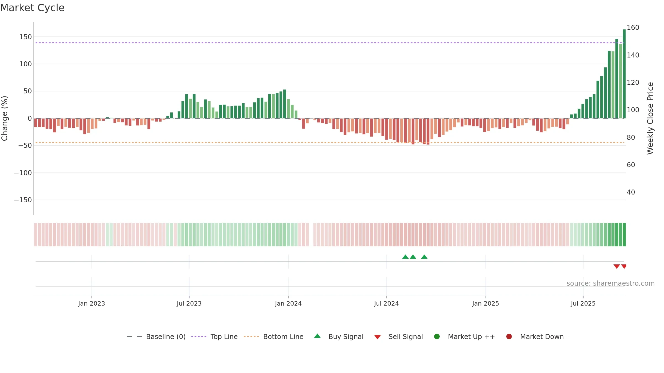Click the 150 tick label on the left axis

click(25, 37)
